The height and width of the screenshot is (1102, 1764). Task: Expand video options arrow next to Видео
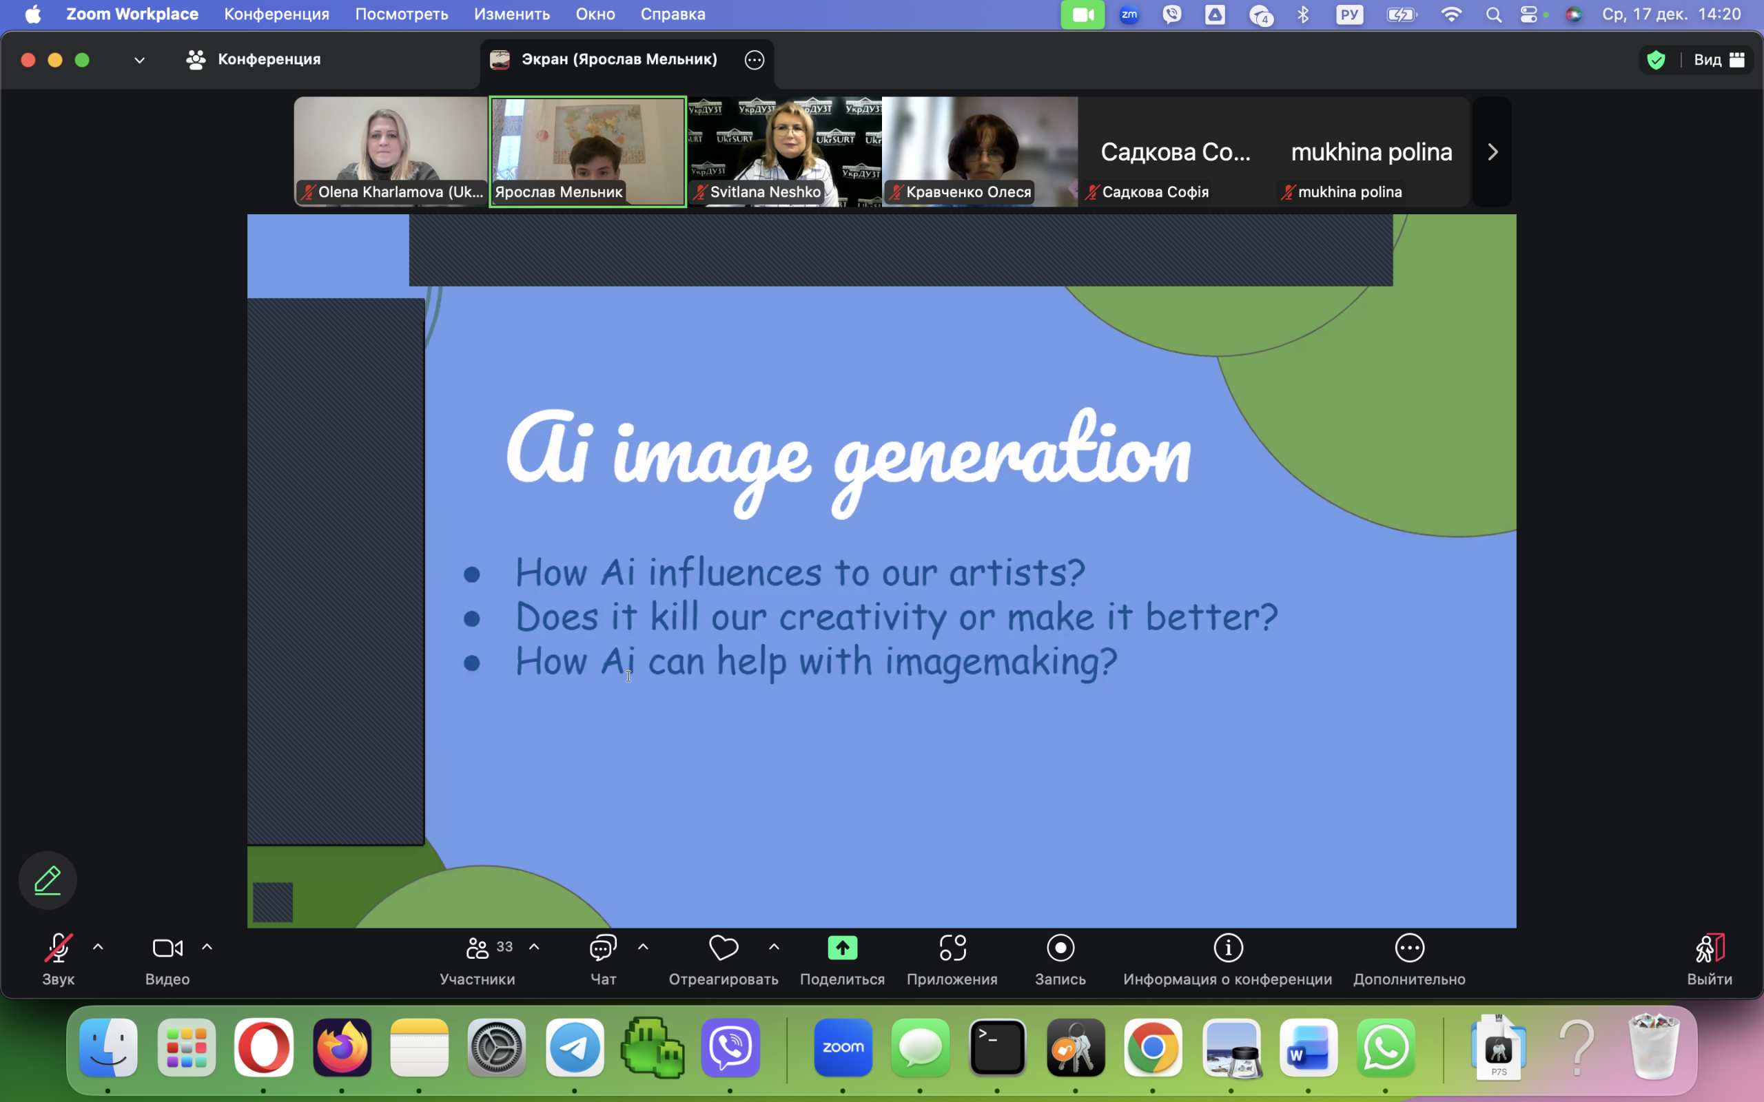(207, 947)
